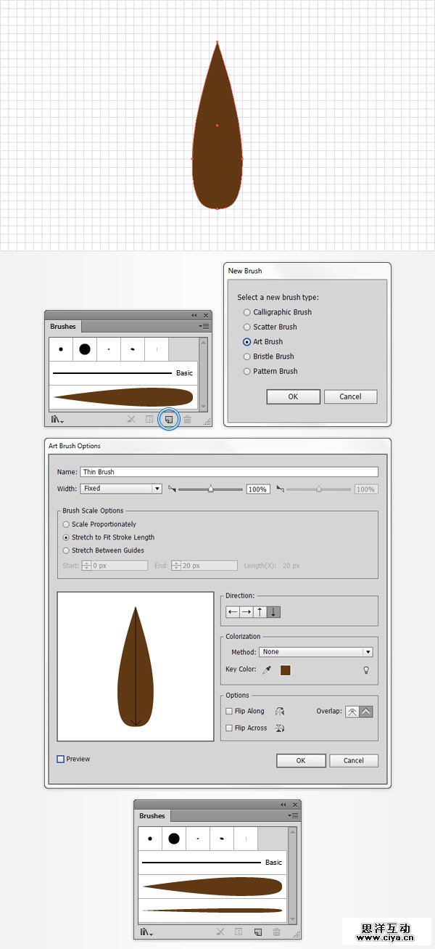Select Scale Proportionately radio option
This screenshot has width=435, height=949.
(x=67, y=524)
